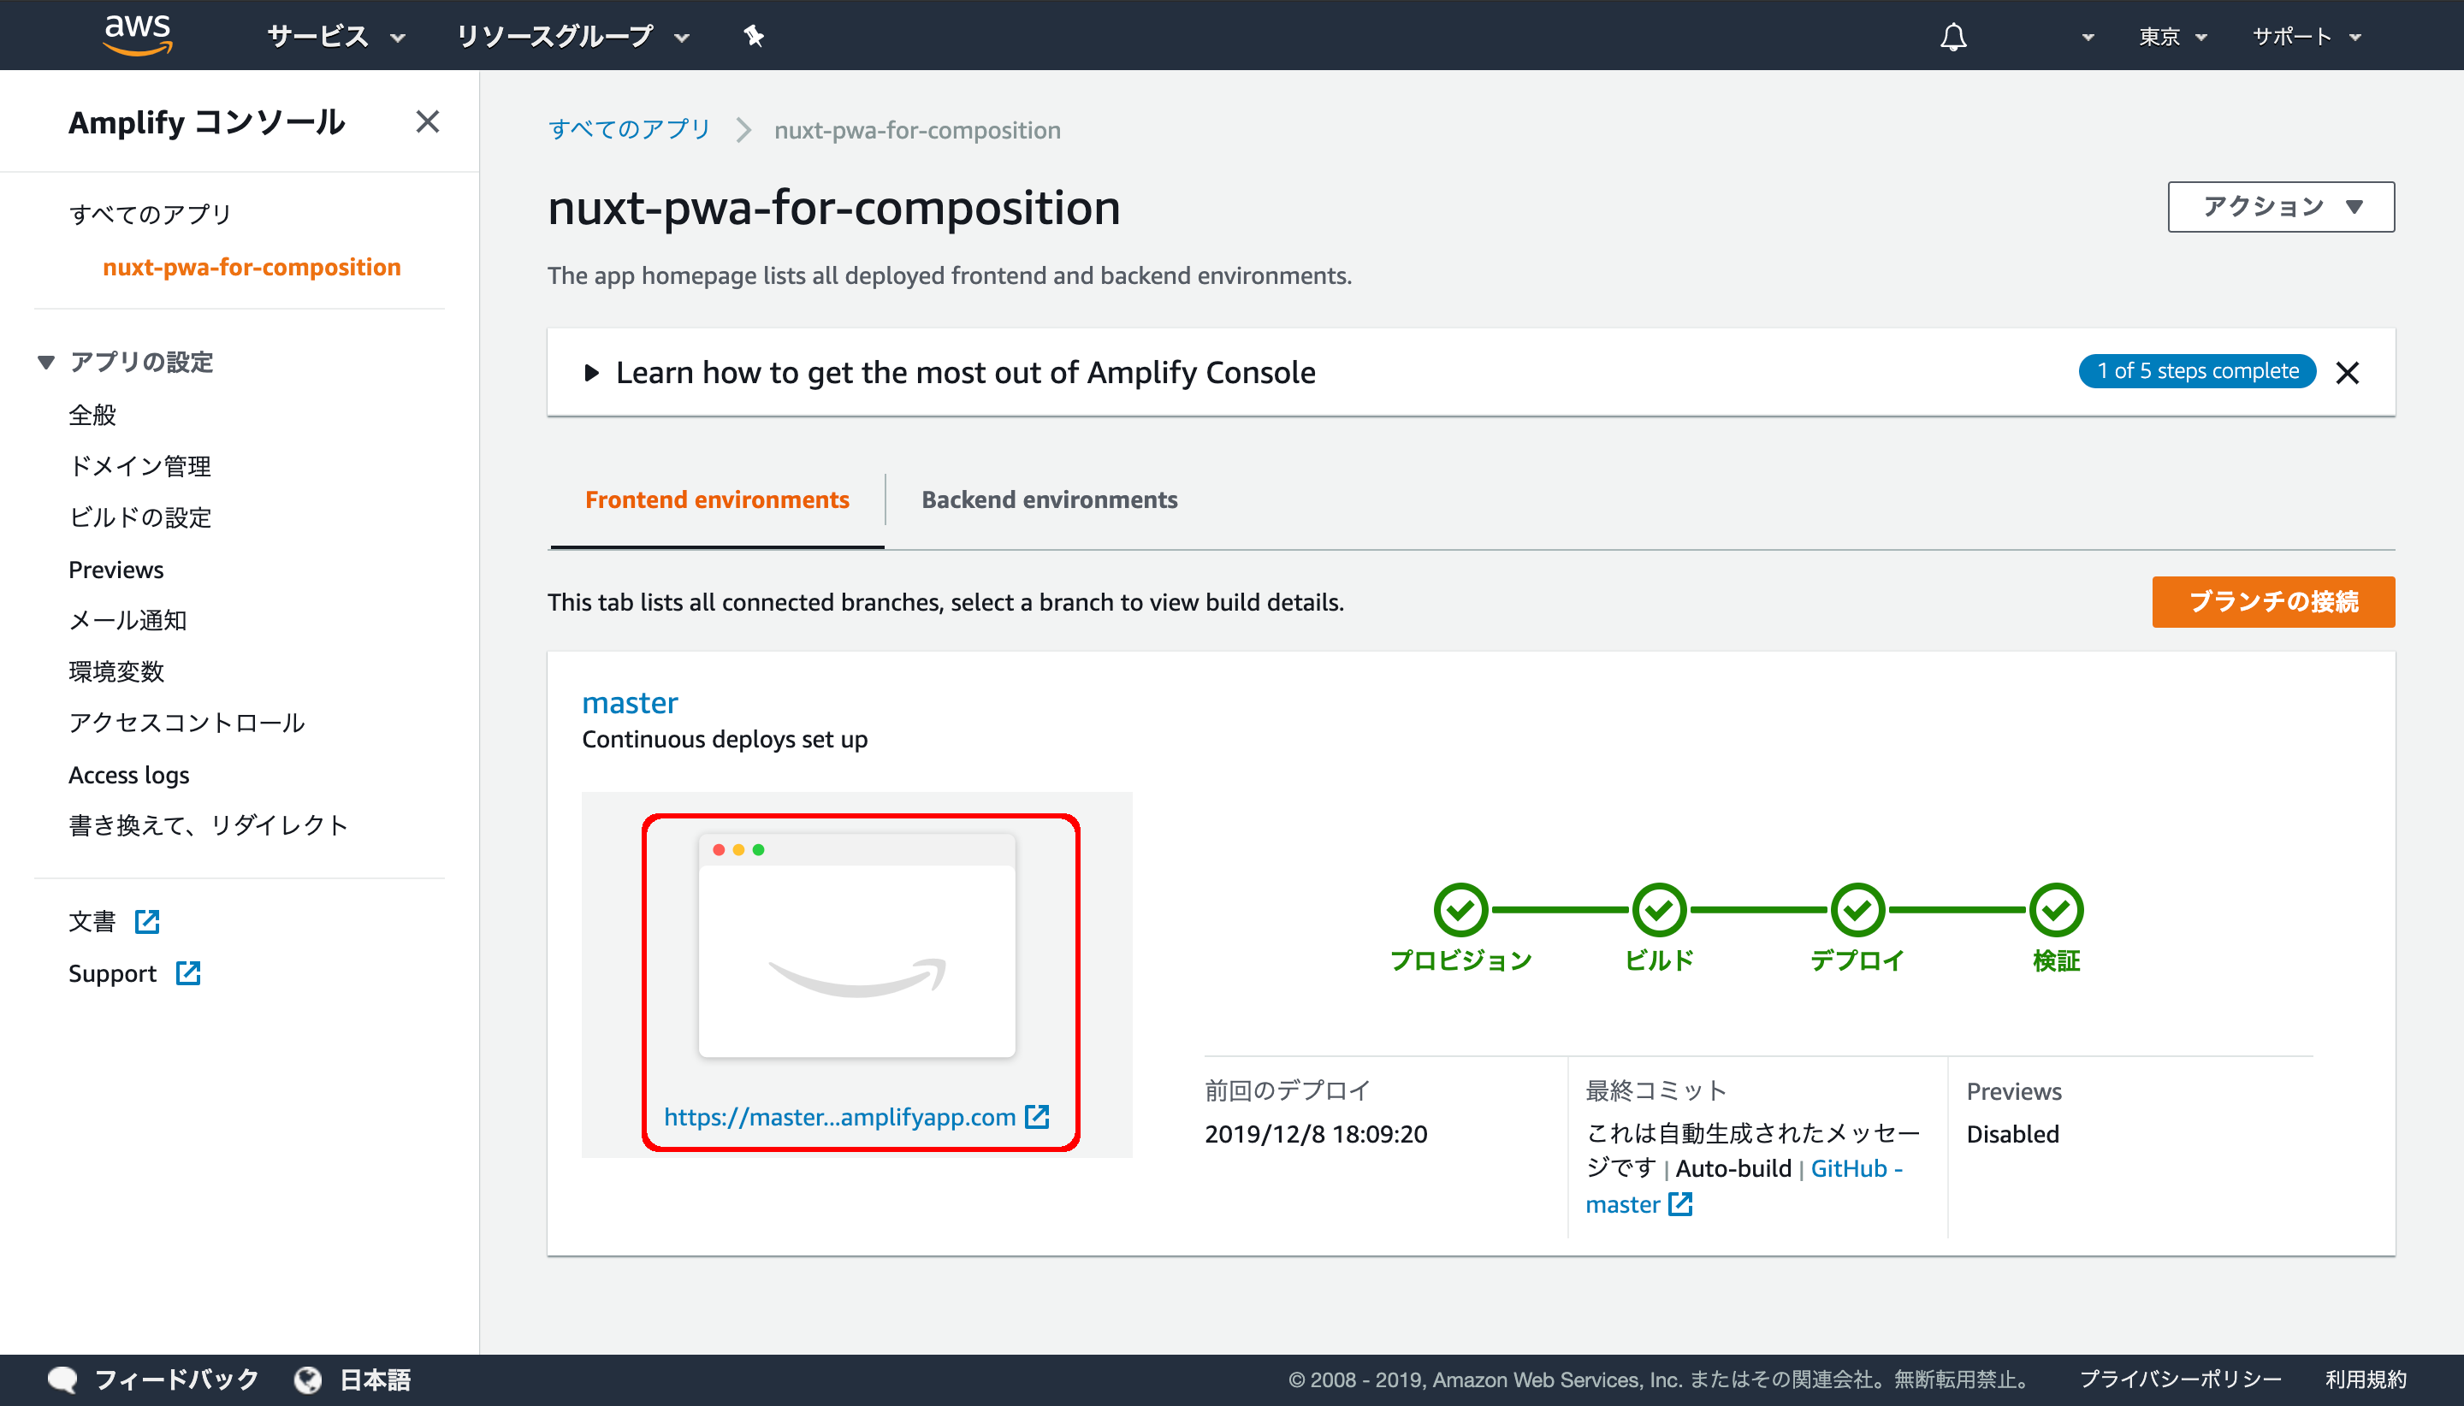Dismiss the Learn how banner with X

point(2347,373)
